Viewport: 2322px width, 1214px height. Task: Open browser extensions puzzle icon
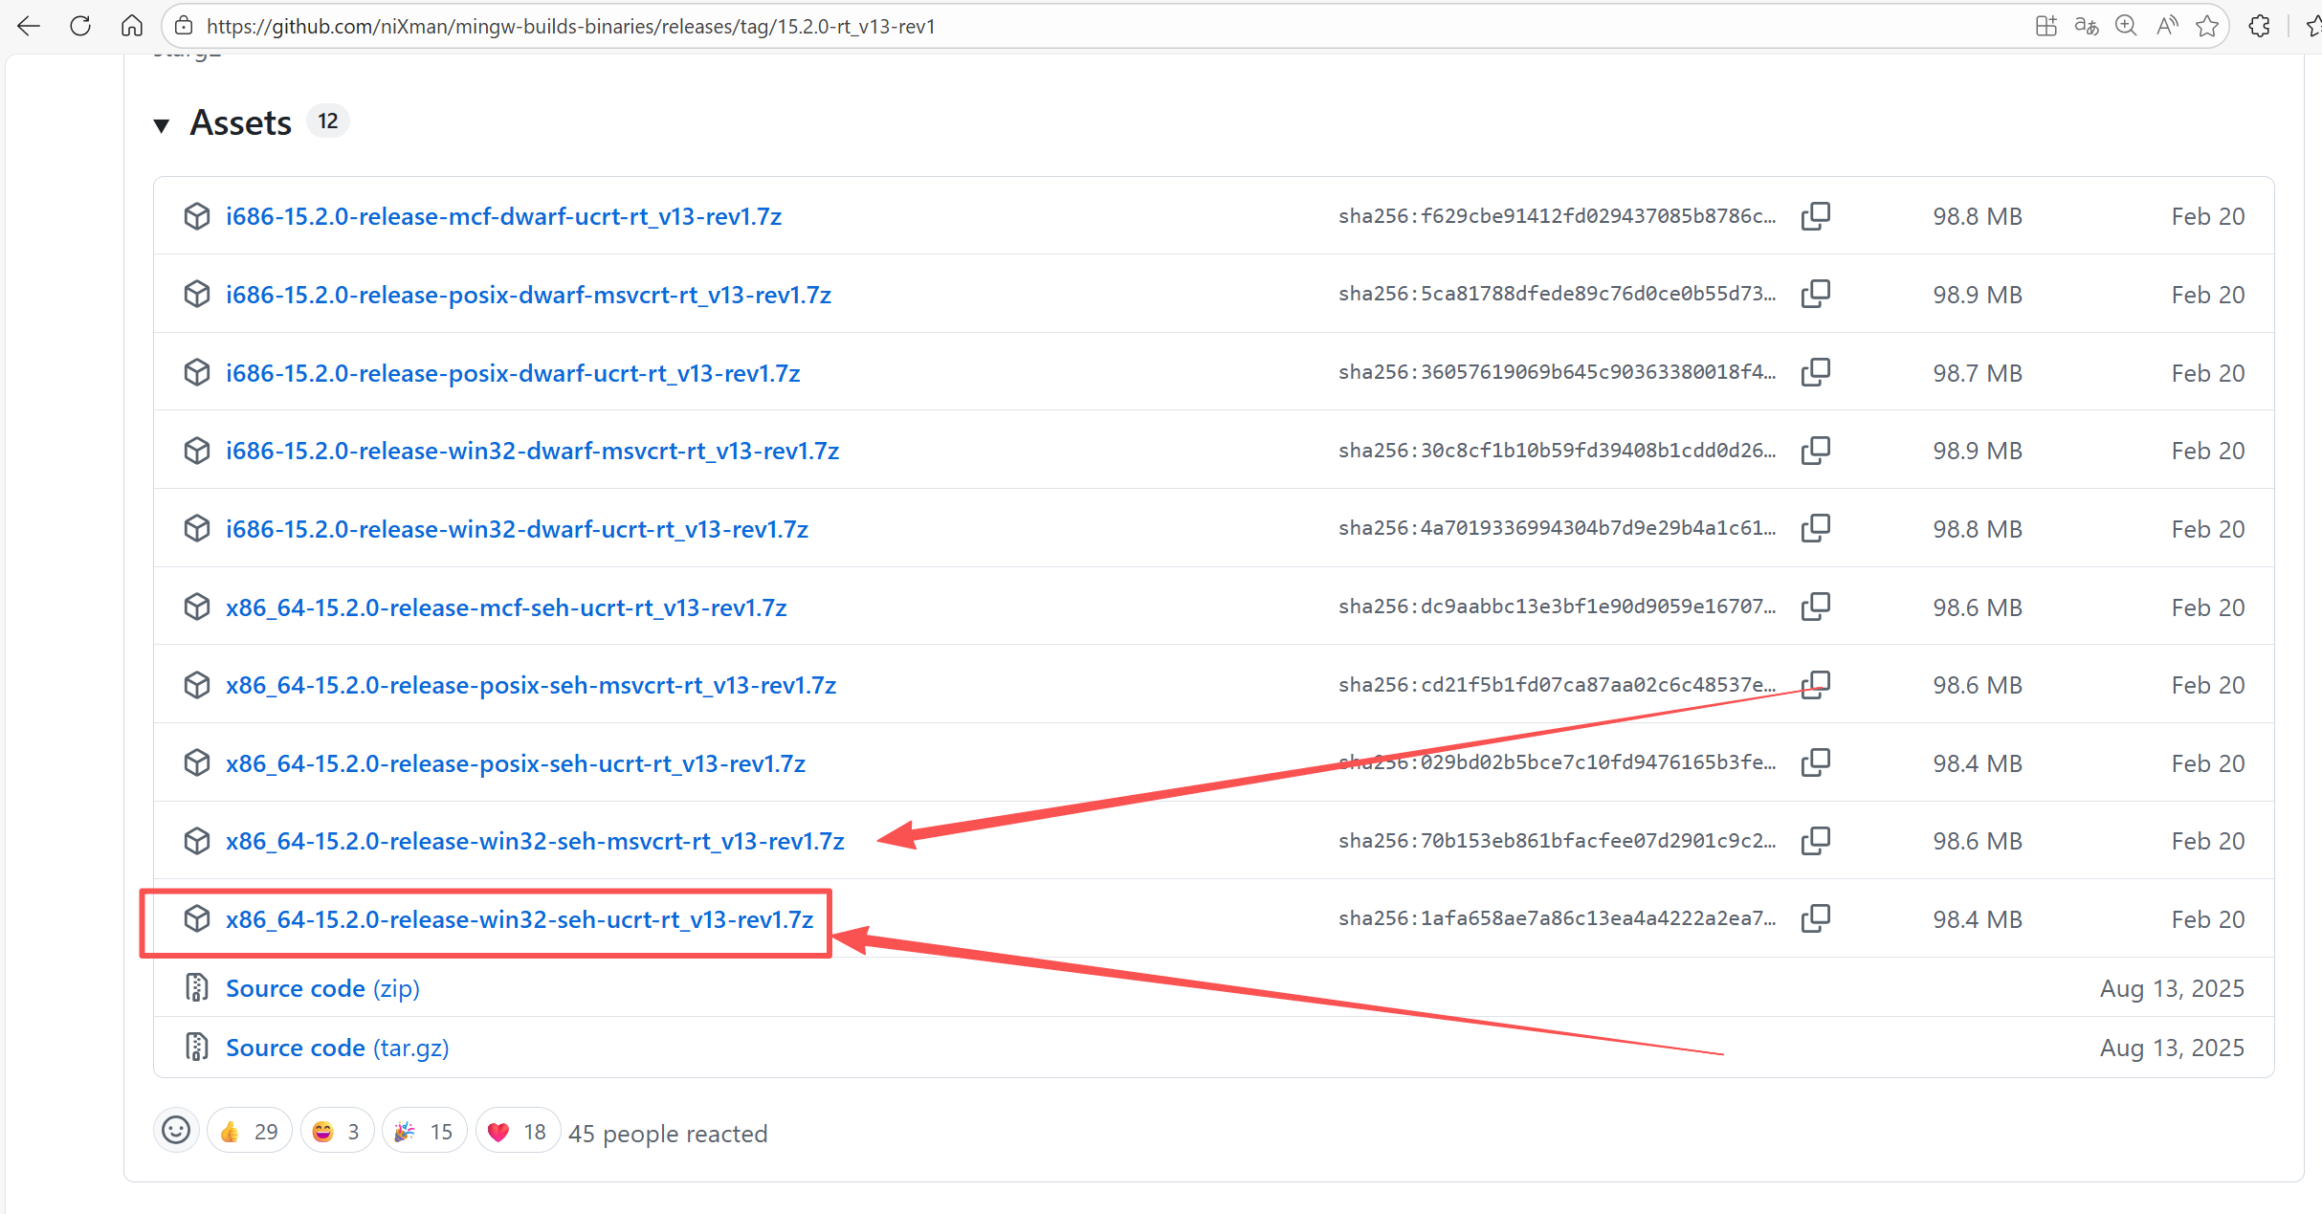coord(2260,26)
